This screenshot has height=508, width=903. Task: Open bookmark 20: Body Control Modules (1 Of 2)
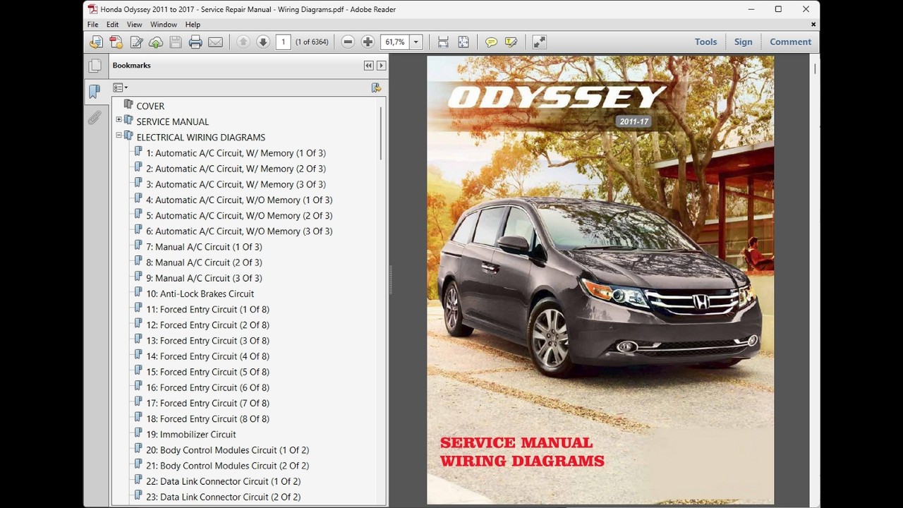coord(227,450)
